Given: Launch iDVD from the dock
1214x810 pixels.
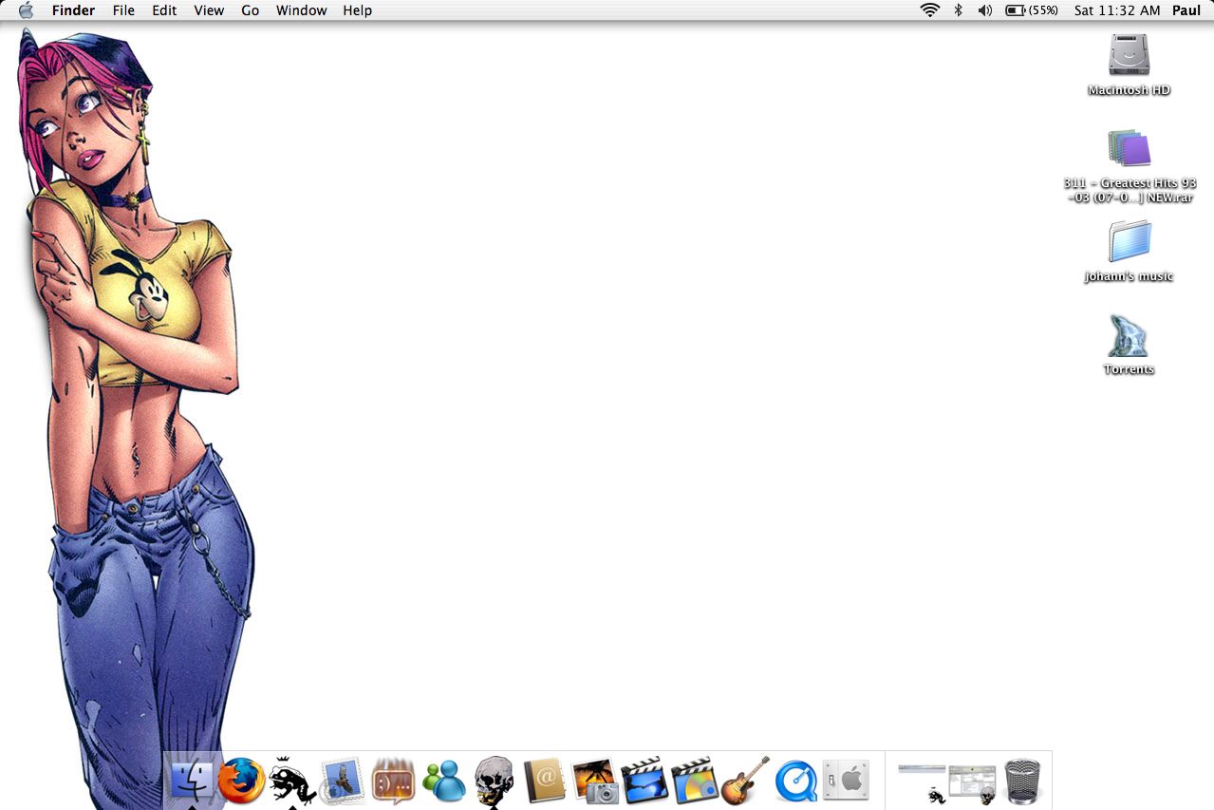Looking at the screenshot, I should [x=695, y=781].
